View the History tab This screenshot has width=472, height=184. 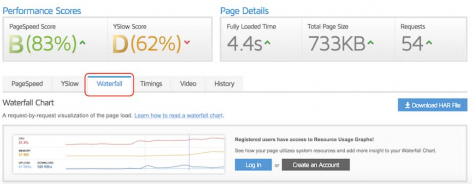224,84
